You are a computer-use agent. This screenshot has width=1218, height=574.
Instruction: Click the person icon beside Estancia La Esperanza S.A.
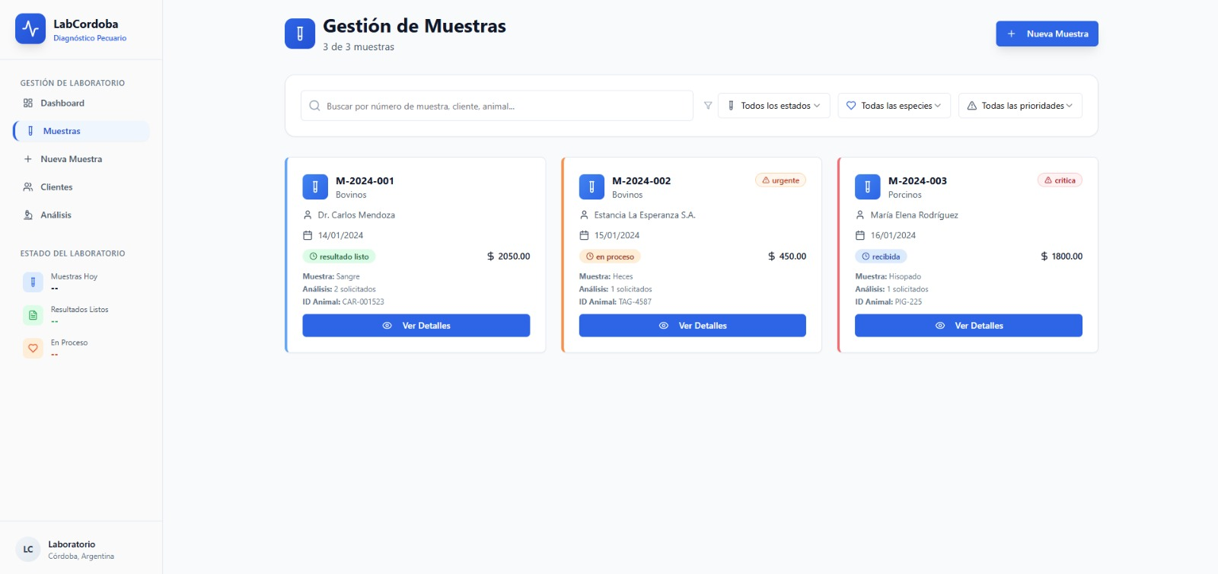(584, 215)
